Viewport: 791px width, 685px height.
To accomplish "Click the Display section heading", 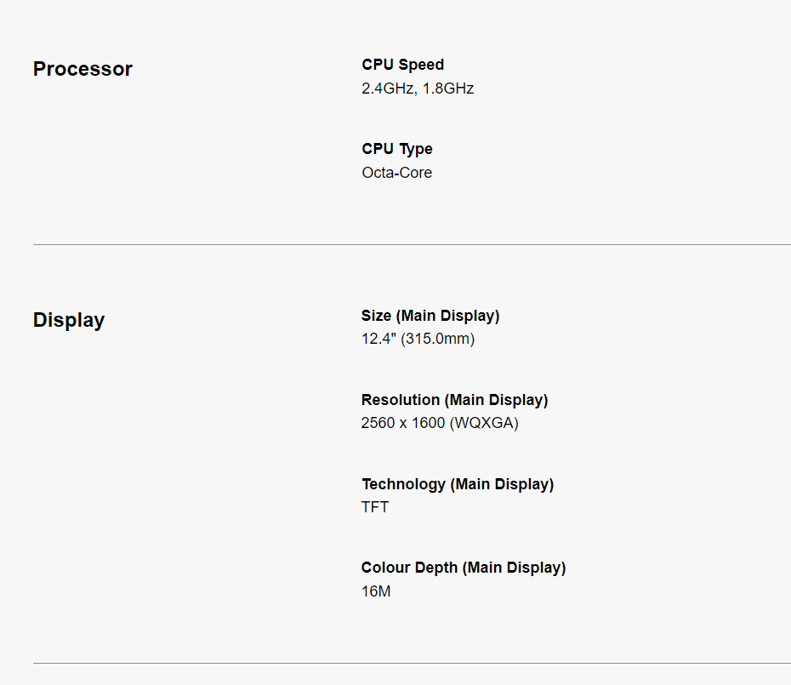I will coord(69,321).
